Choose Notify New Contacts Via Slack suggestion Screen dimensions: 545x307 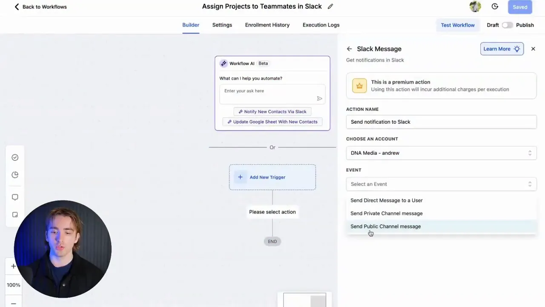pos(272,112)
